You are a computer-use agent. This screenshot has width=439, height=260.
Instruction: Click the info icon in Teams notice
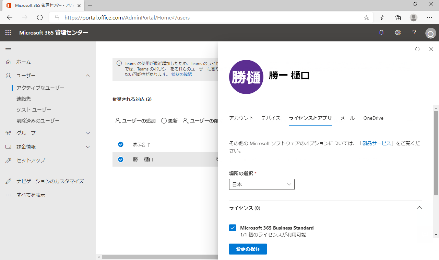[119, 63]
